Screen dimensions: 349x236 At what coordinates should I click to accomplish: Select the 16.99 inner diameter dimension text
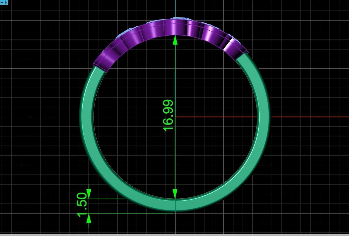[x=168, y=115]
